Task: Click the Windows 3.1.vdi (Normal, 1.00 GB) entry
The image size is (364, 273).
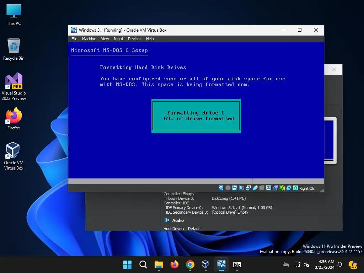Action: 242,208
